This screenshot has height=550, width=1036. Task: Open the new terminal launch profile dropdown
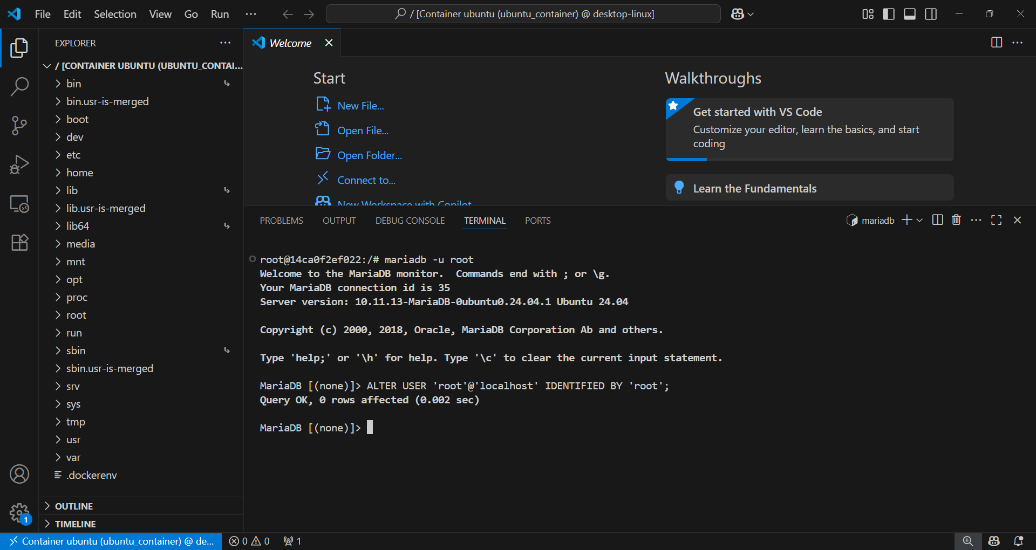pos(919,220)
